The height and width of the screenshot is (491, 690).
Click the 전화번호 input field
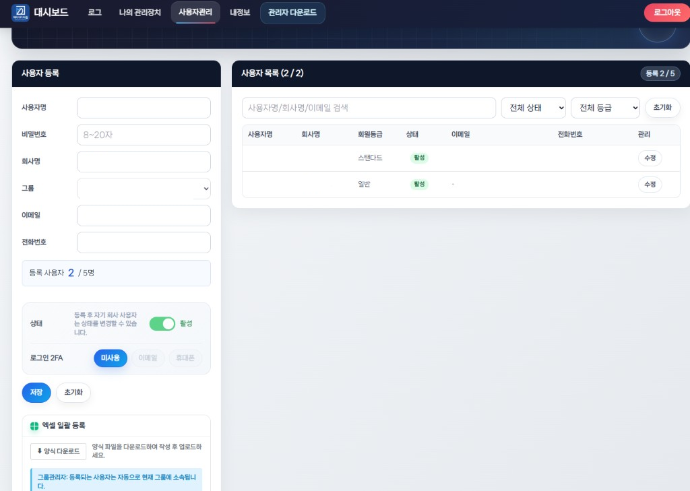(144, 242)
